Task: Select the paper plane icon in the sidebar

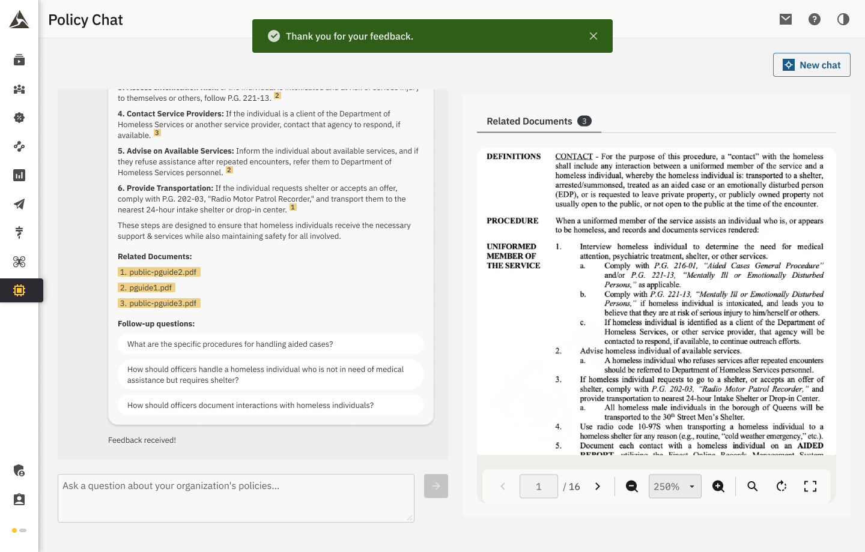Action: point(19,204)
